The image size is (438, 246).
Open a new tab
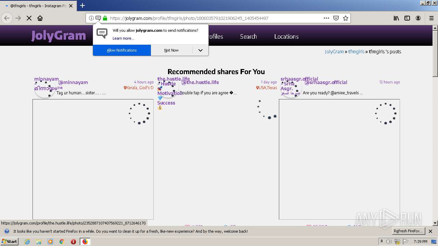pyautogui.click(x=82, y=5)
